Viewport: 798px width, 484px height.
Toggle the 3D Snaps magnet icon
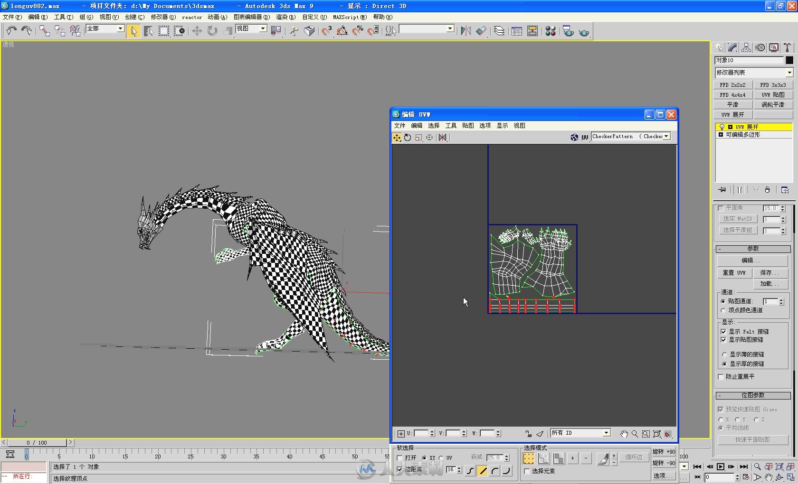coord(327,31)
